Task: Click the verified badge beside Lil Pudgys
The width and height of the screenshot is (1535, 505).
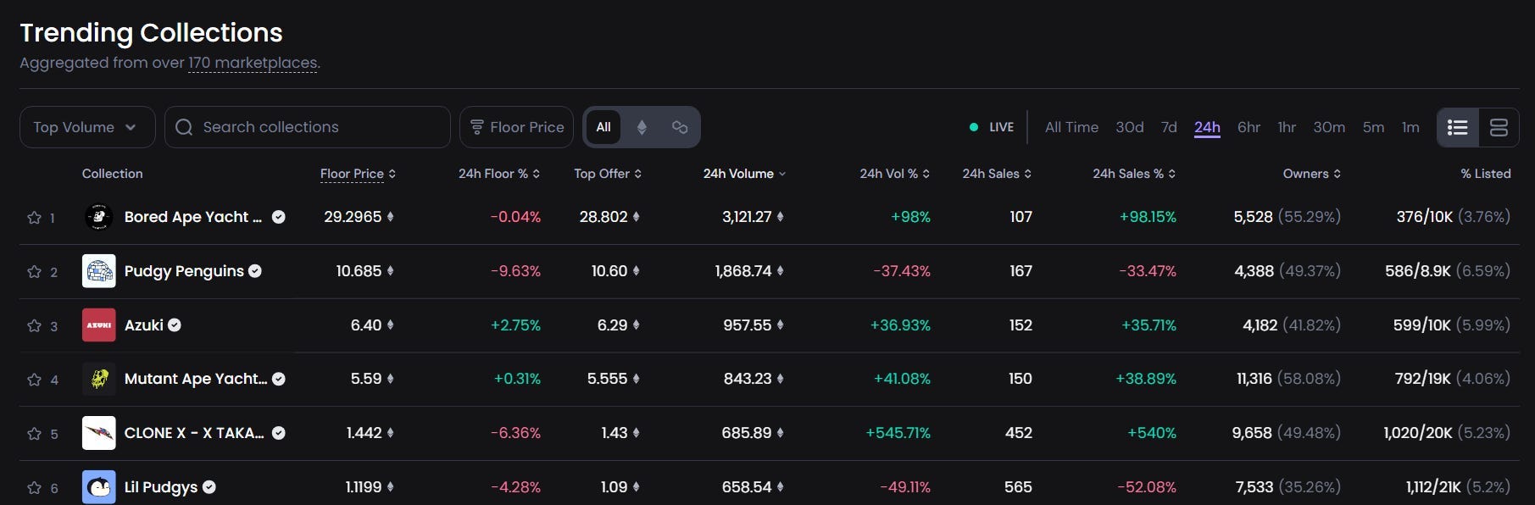Action: (209, 487)
